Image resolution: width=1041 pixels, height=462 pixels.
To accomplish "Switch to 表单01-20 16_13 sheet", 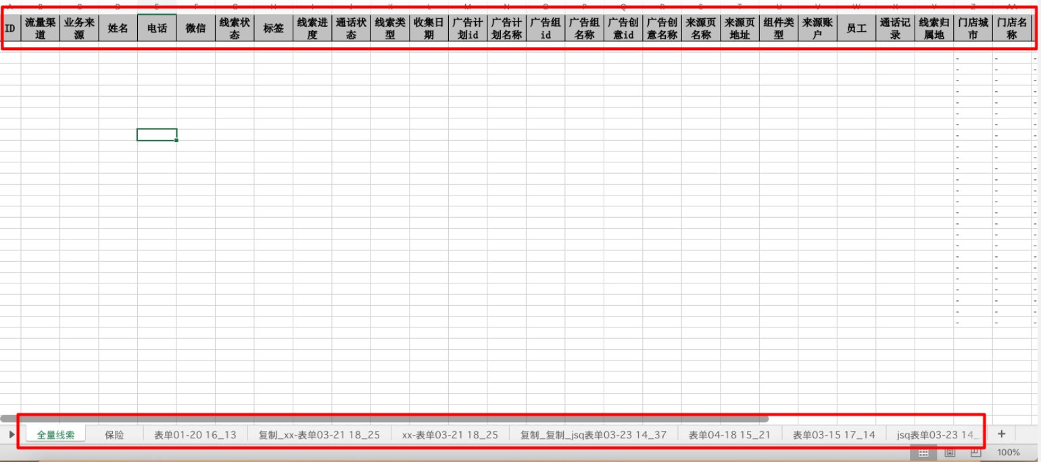I will click(x=195, y=435).
